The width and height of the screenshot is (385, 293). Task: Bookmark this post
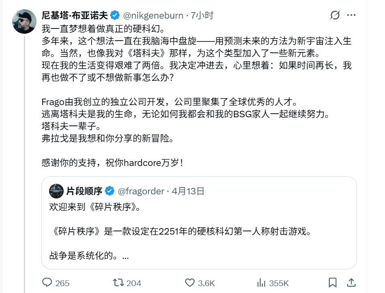(332, 282)
